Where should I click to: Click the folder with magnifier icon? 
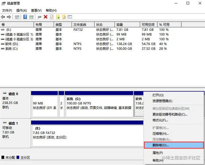64,17
